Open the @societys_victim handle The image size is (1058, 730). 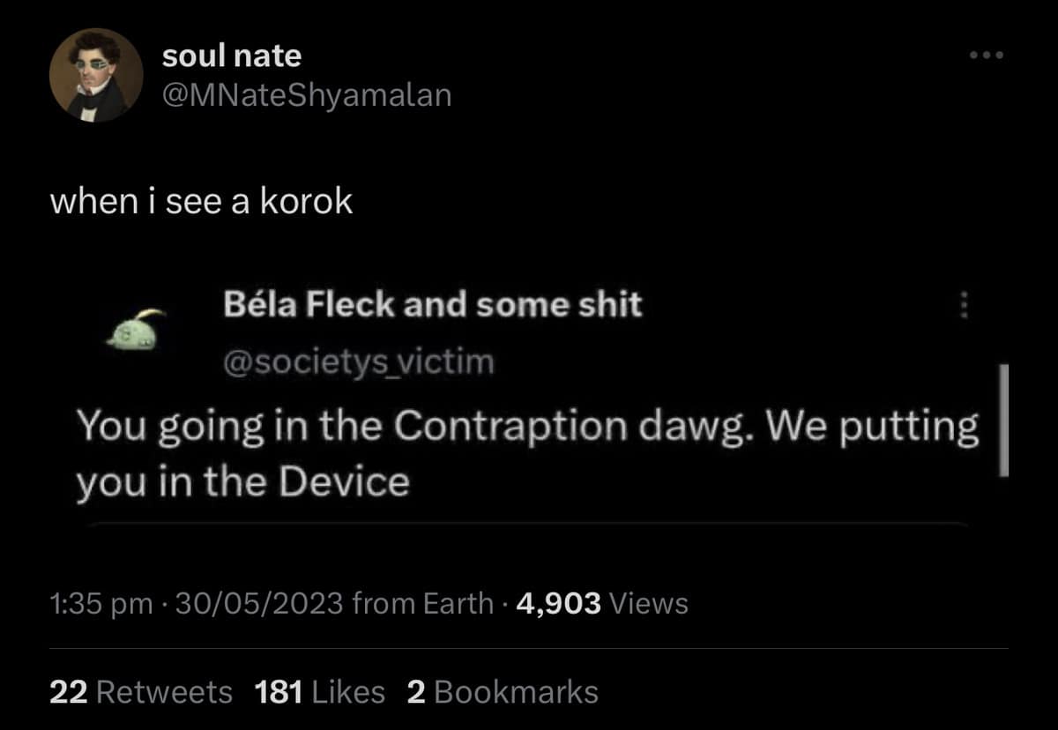point(359,361)
